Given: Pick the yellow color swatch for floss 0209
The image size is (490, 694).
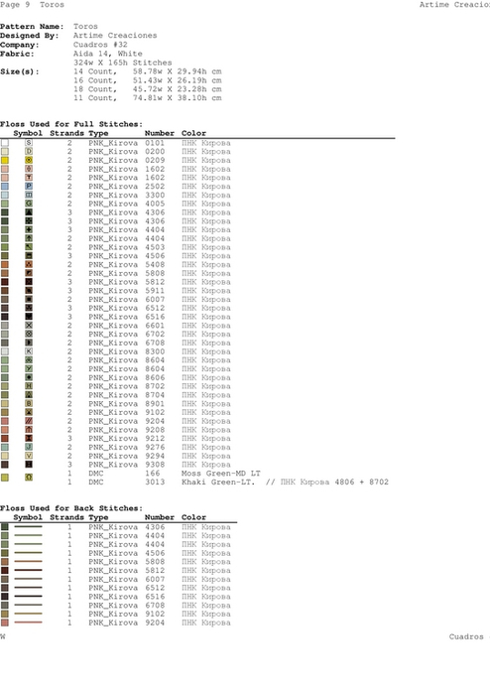Looking at the screenshot, I should [4, 160].
